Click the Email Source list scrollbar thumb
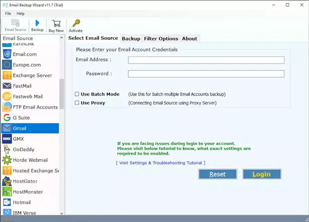This screenshot has width=309, height=222. pyautogui.click(x=61, y=94)
